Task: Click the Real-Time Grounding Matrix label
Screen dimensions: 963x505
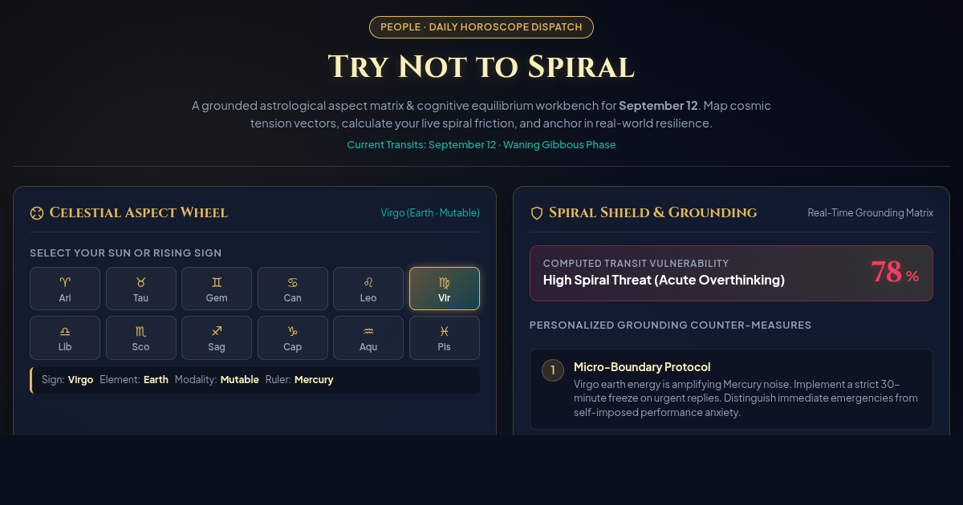Action: coord(871,212)
